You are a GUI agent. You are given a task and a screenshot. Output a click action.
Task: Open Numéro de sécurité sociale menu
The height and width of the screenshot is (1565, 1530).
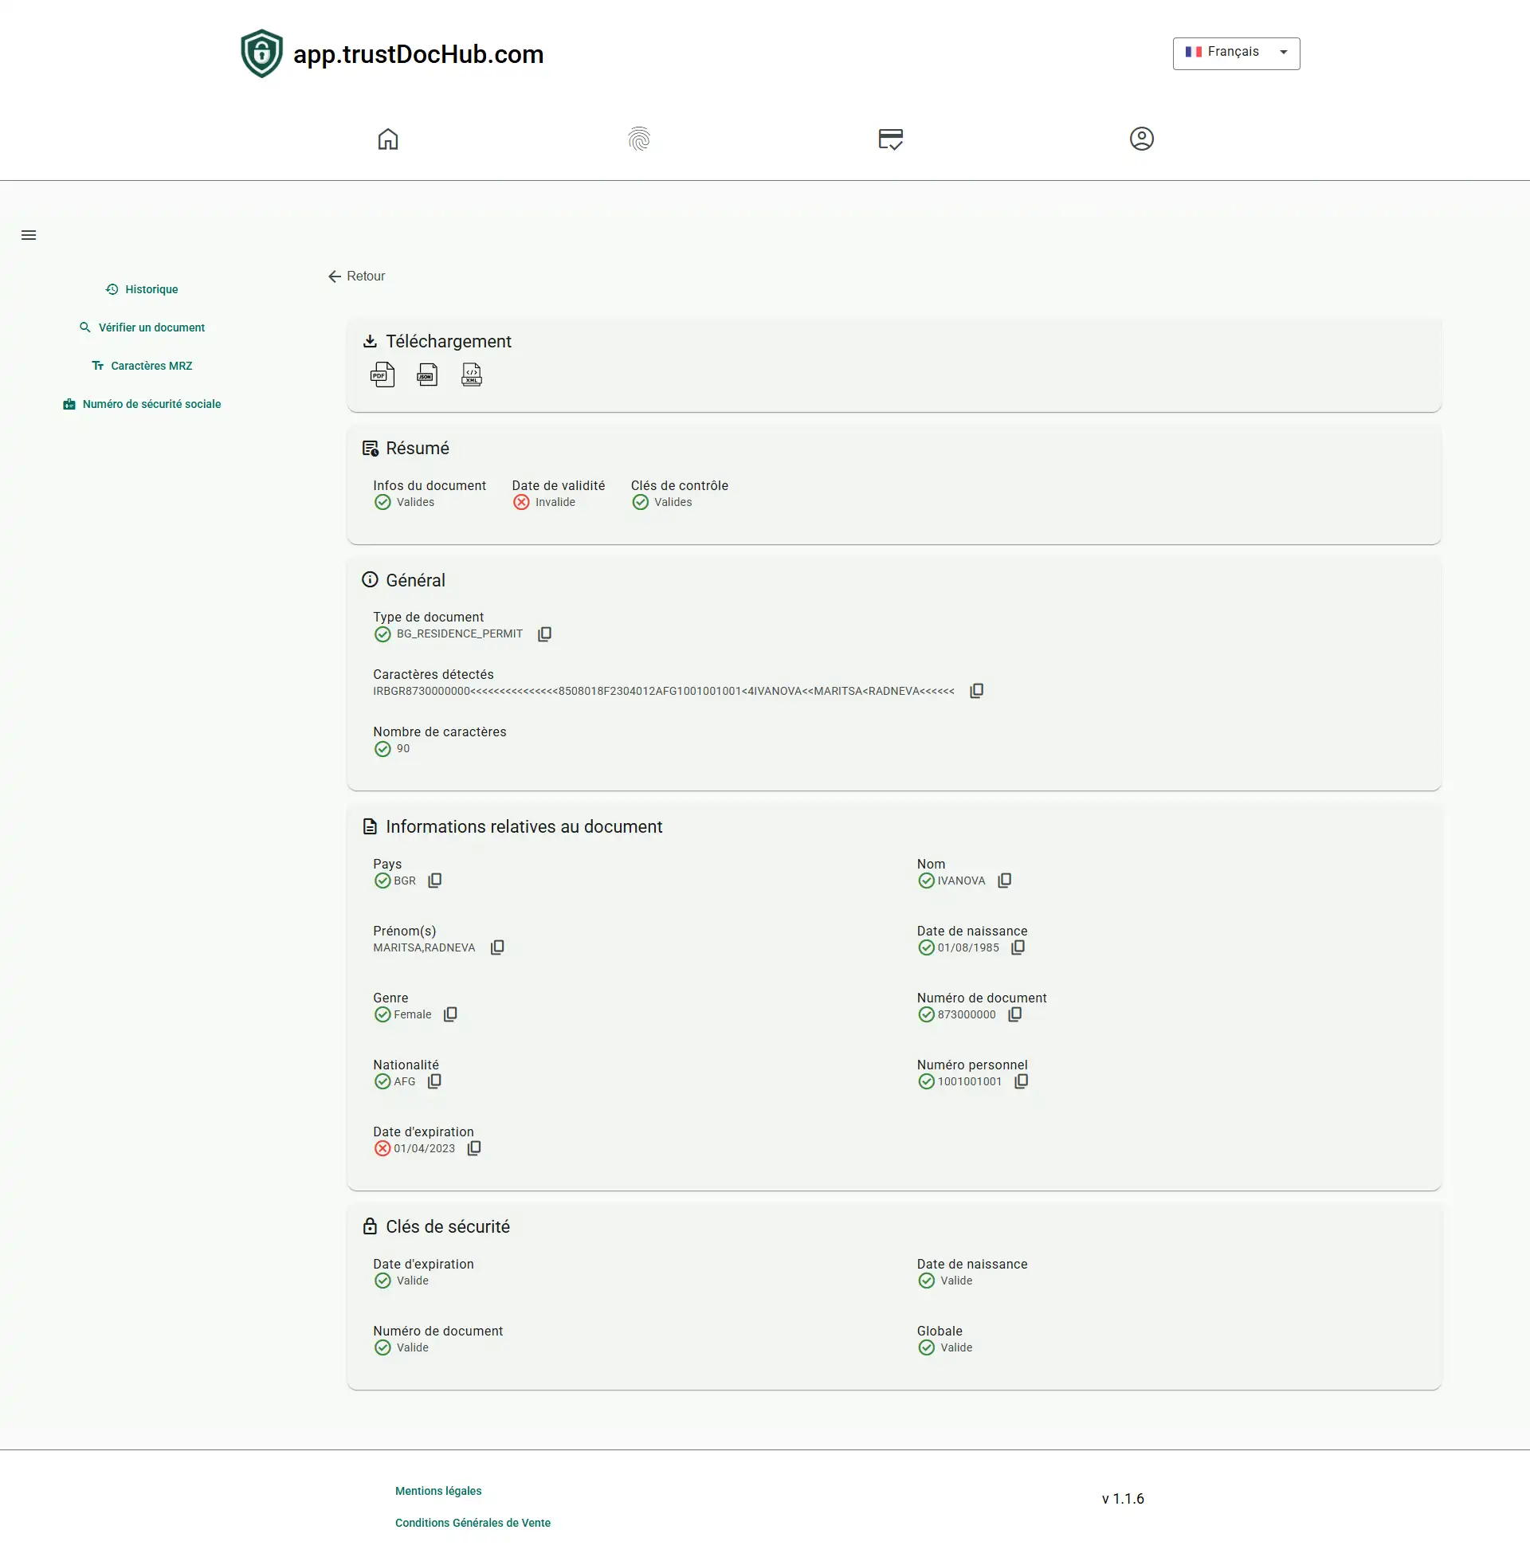coord(142,404)
